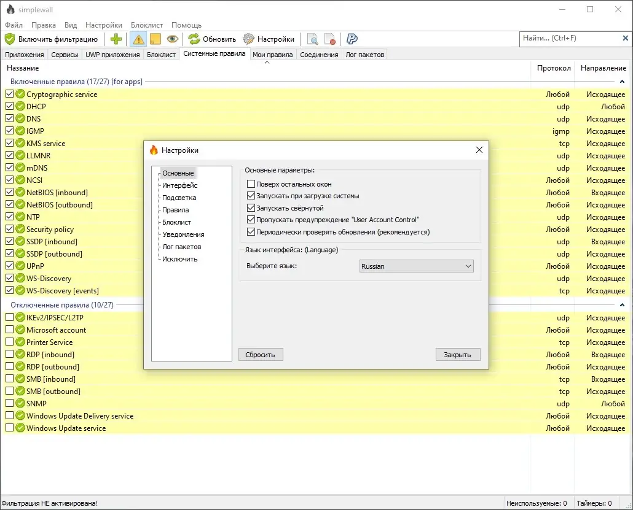
Task: Toggle the yellow note log icon
Action: point(155,39)
